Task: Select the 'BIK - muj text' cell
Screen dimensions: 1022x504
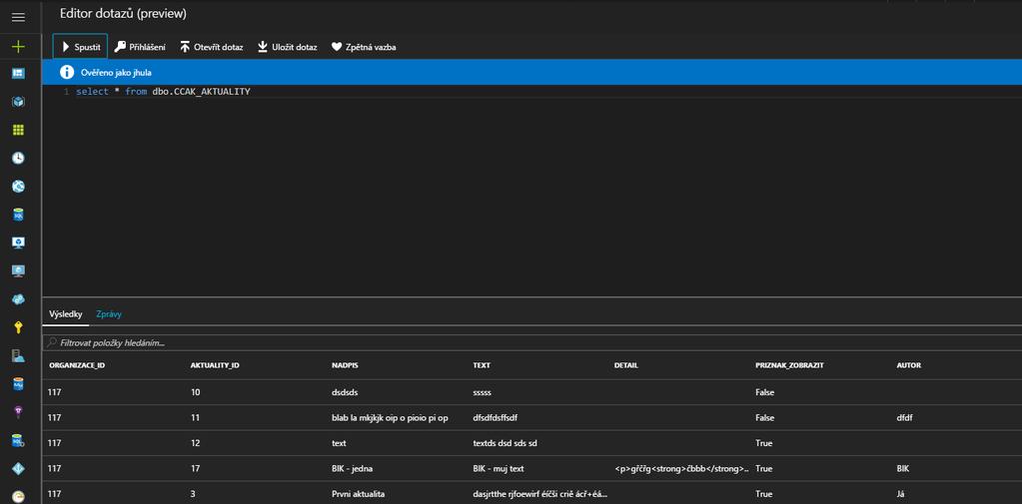Action: click(x=499, y=468)
